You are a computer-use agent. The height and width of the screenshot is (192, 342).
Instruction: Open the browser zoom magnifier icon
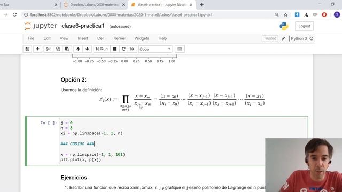(277, 15)
